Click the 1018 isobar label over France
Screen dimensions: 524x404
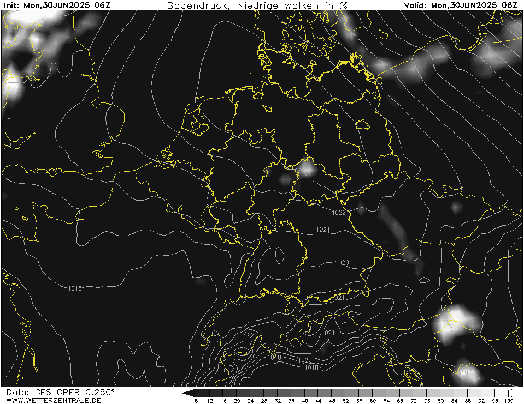point(75,288)
